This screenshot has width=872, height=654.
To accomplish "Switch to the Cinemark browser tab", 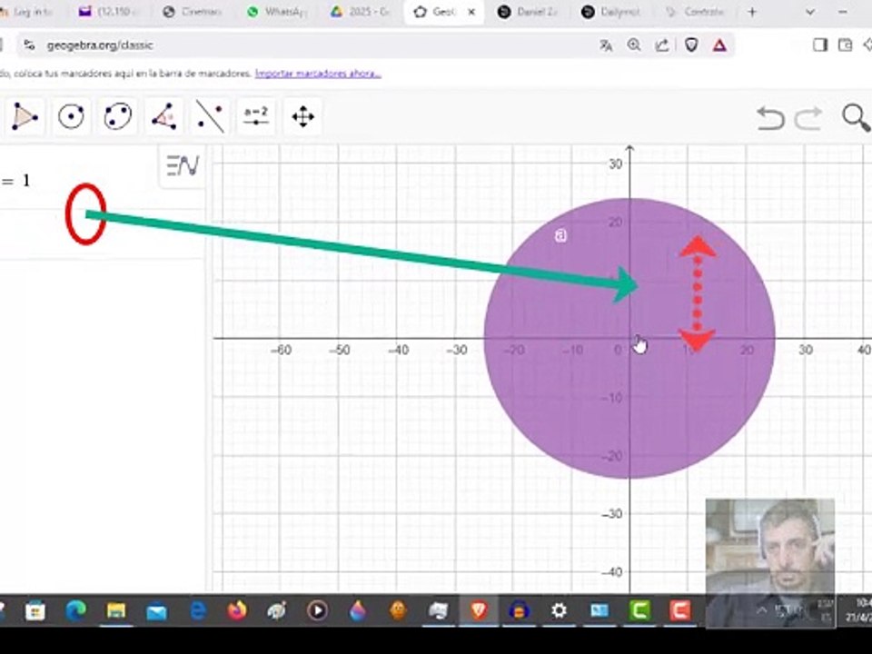I will [193, 12].
